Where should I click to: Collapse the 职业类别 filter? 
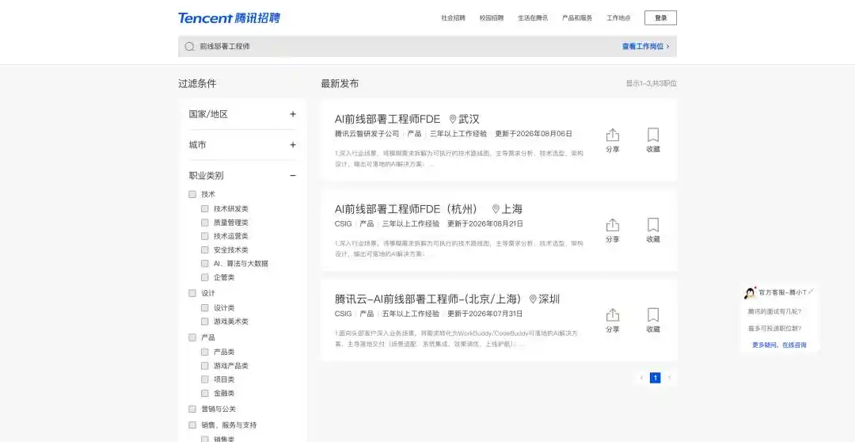tap(293, 176)
